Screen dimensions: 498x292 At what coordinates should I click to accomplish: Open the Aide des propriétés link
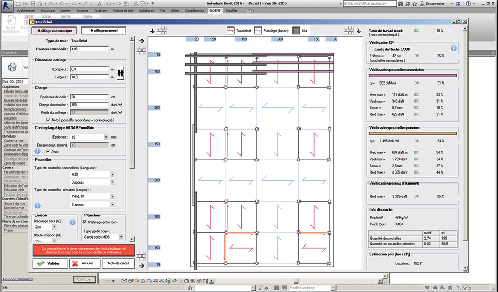click(x=17, y=279)
